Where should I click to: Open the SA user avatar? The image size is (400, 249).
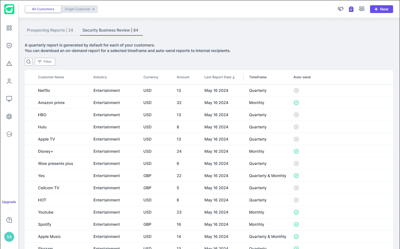tap(9, 237)
